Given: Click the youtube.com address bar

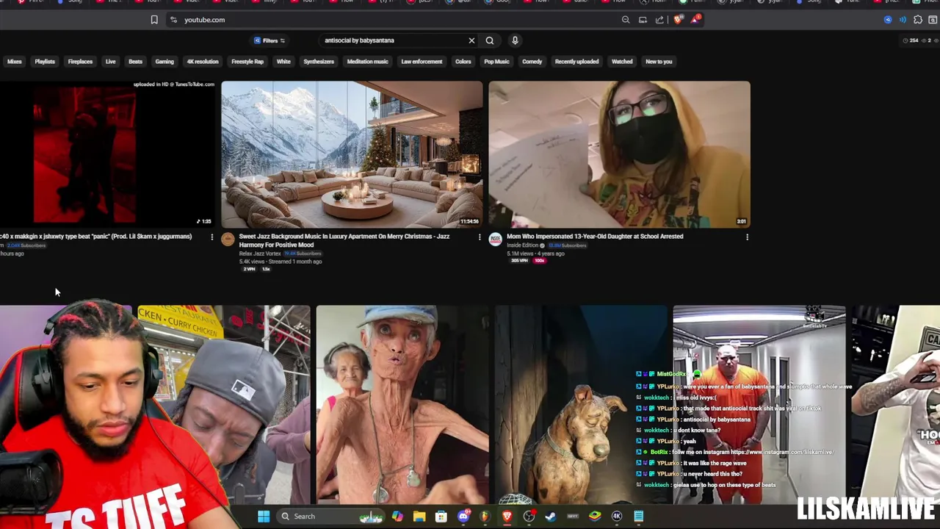Looking at the screenshot, I should 397,20.
